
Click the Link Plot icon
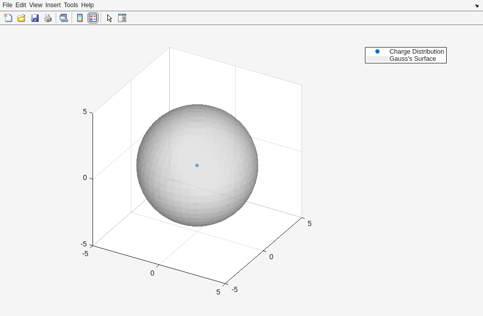click(63, 18)
